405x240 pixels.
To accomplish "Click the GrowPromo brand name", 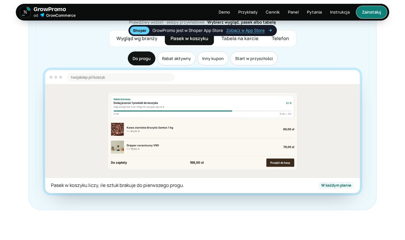I will 50,9.
